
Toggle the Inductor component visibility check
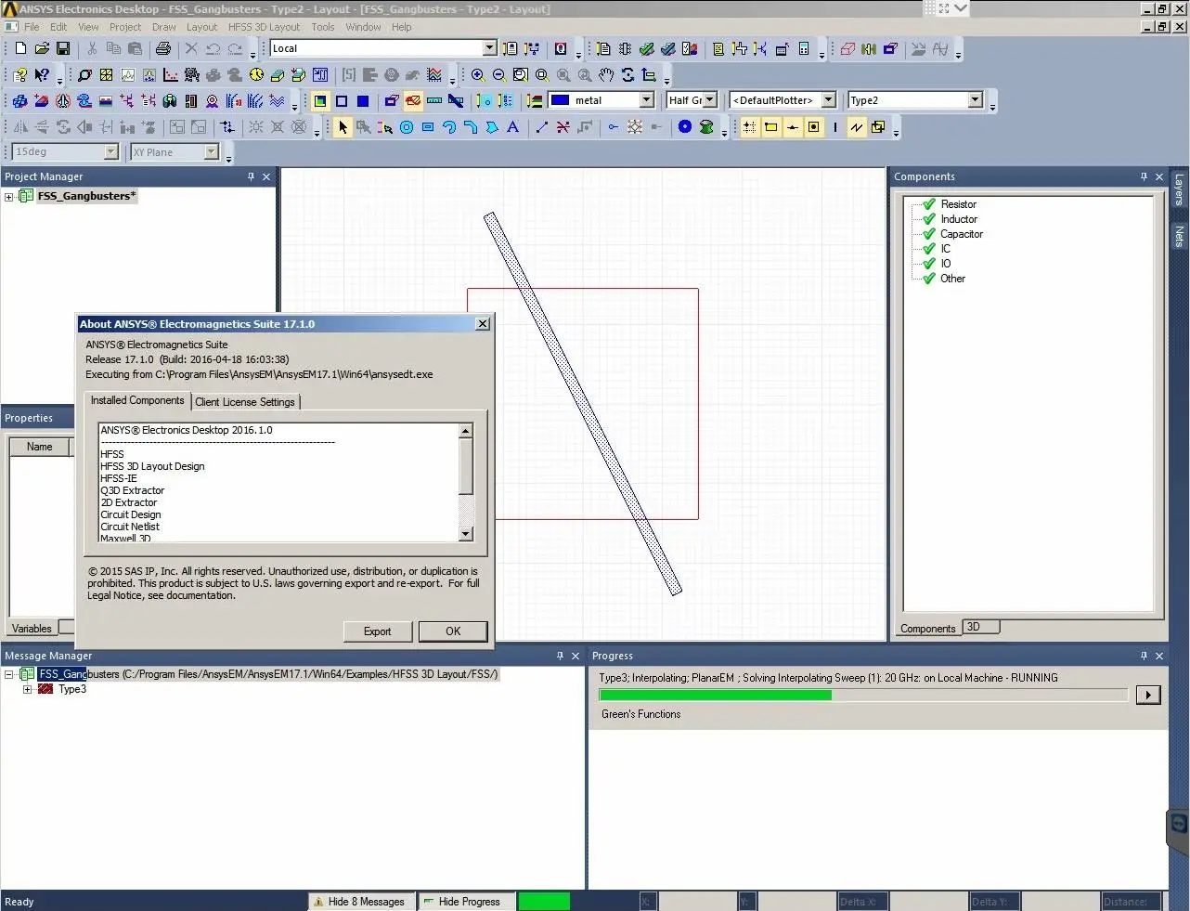point(928,219)
